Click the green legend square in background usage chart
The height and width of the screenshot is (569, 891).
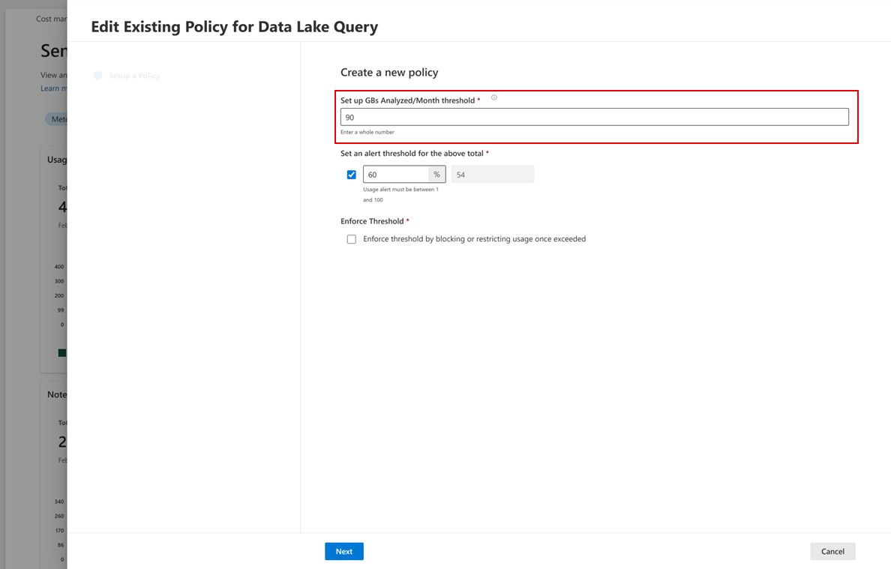pos(62,353)
